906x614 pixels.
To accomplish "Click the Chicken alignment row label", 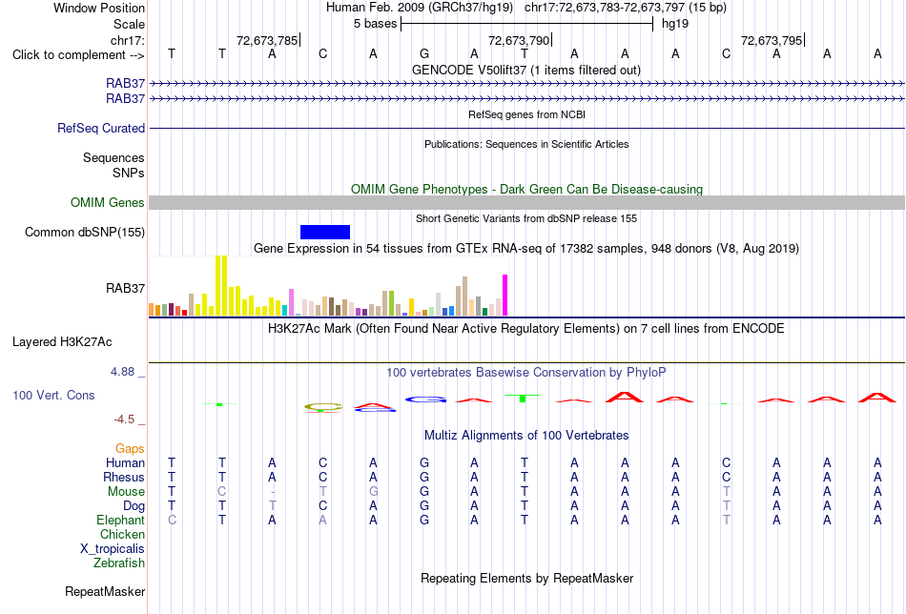I will coord(122,534).
